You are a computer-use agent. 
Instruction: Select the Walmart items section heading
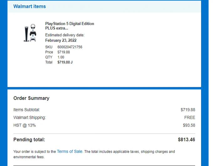(x=29, y=6)
